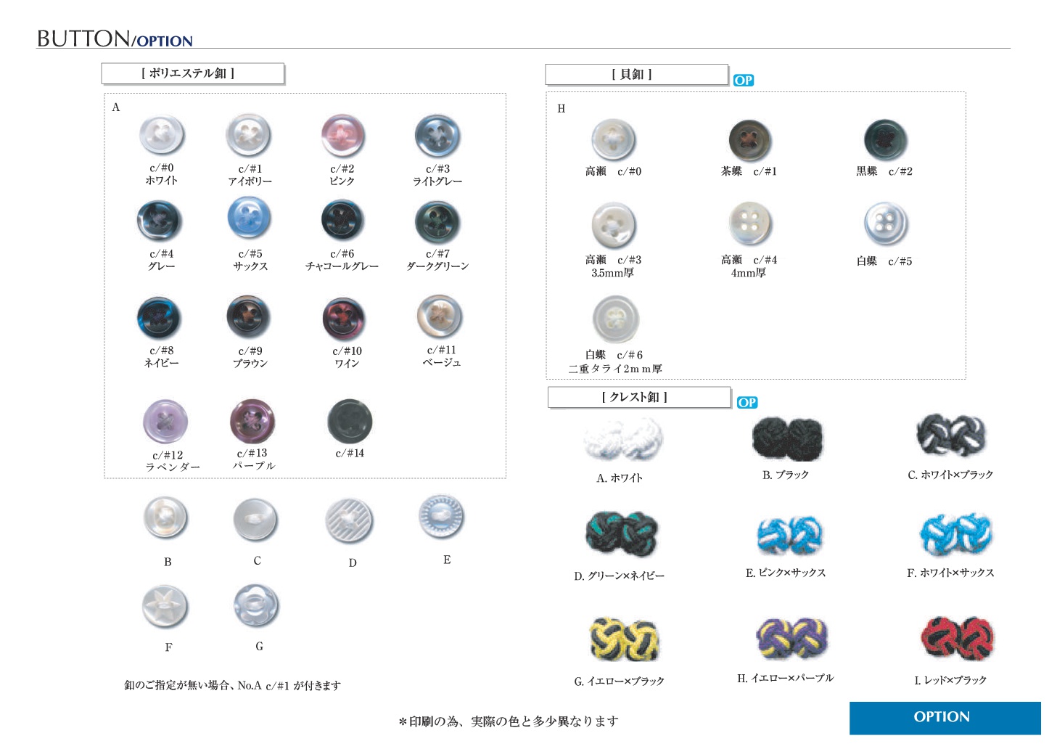This screenshot has width=1057, height=749.
Task: Click the c/#13 パープル button
Action: pos(252,421)
